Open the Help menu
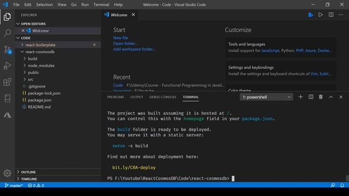Viewport: 349px width, 196px height. pos(118,4)
